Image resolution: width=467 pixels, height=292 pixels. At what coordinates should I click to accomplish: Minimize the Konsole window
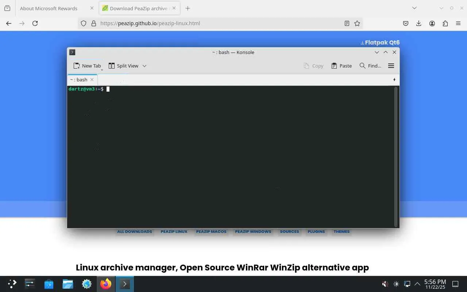[x=377, y=52]
